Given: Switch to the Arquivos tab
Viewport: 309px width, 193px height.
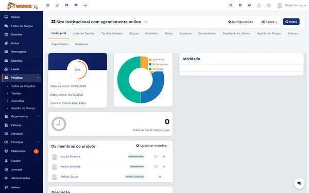Looking at the screenshot, I should coord(185,33).
